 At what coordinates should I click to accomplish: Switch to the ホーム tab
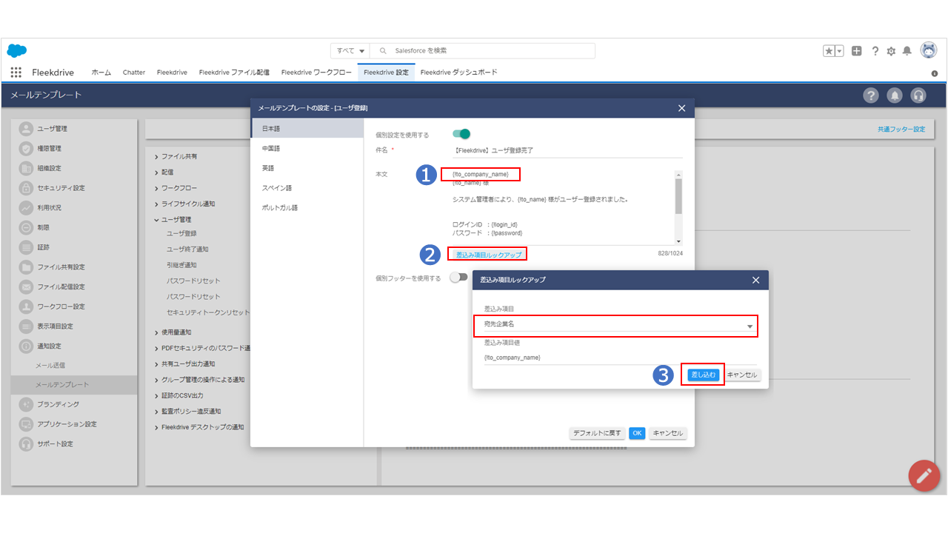pos(101,73)
